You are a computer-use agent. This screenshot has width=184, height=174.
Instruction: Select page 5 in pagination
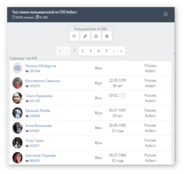[x=106, y=51]
